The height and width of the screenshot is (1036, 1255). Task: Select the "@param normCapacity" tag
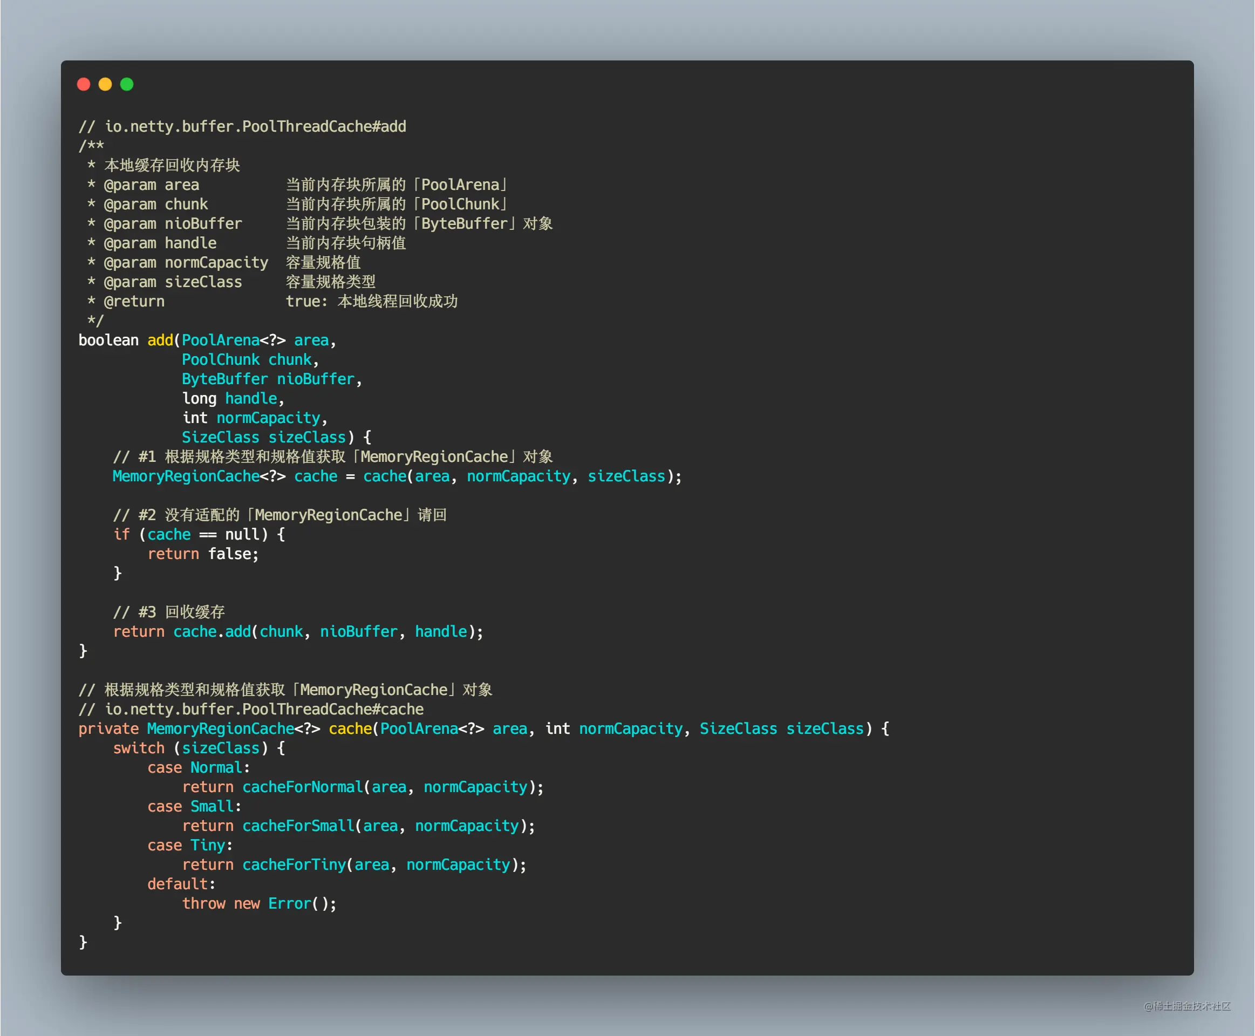point(186,263)
